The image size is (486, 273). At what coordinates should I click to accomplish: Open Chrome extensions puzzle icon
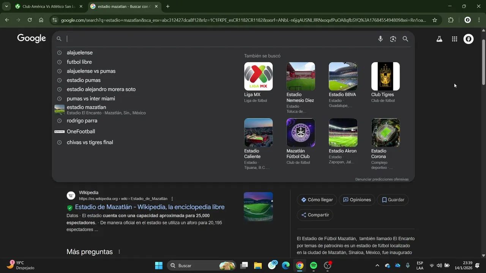(451, 20)
